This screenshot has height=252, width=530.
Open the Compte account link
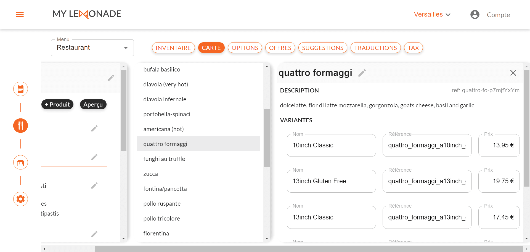(x=498, y=15)
